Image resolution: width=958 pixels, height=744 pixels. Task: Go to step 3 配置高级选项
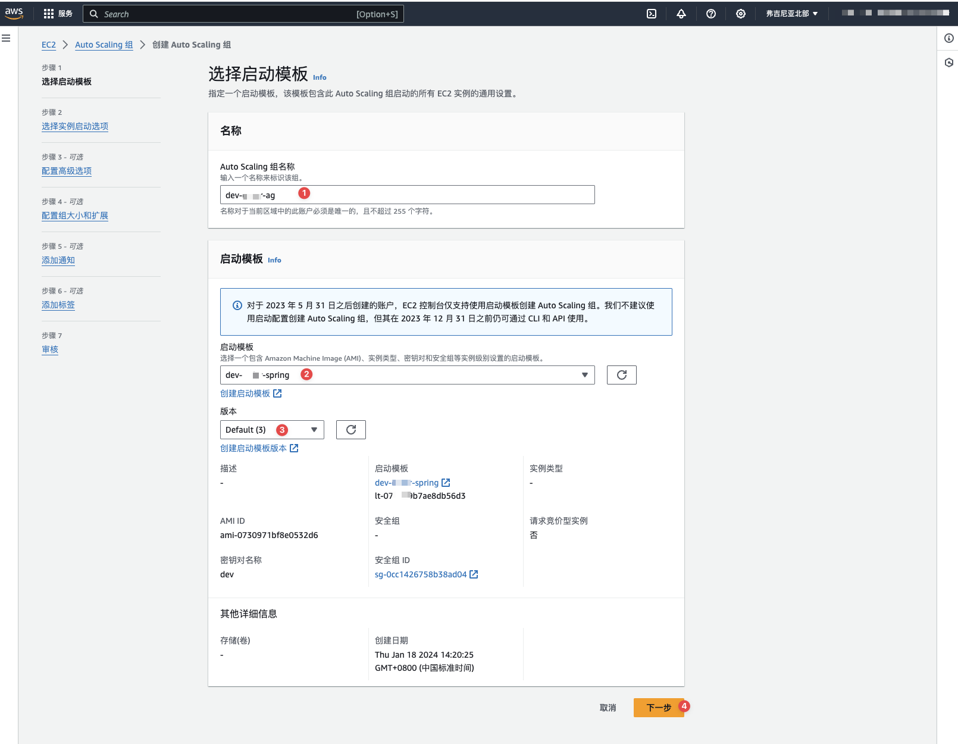pos(67,171)
